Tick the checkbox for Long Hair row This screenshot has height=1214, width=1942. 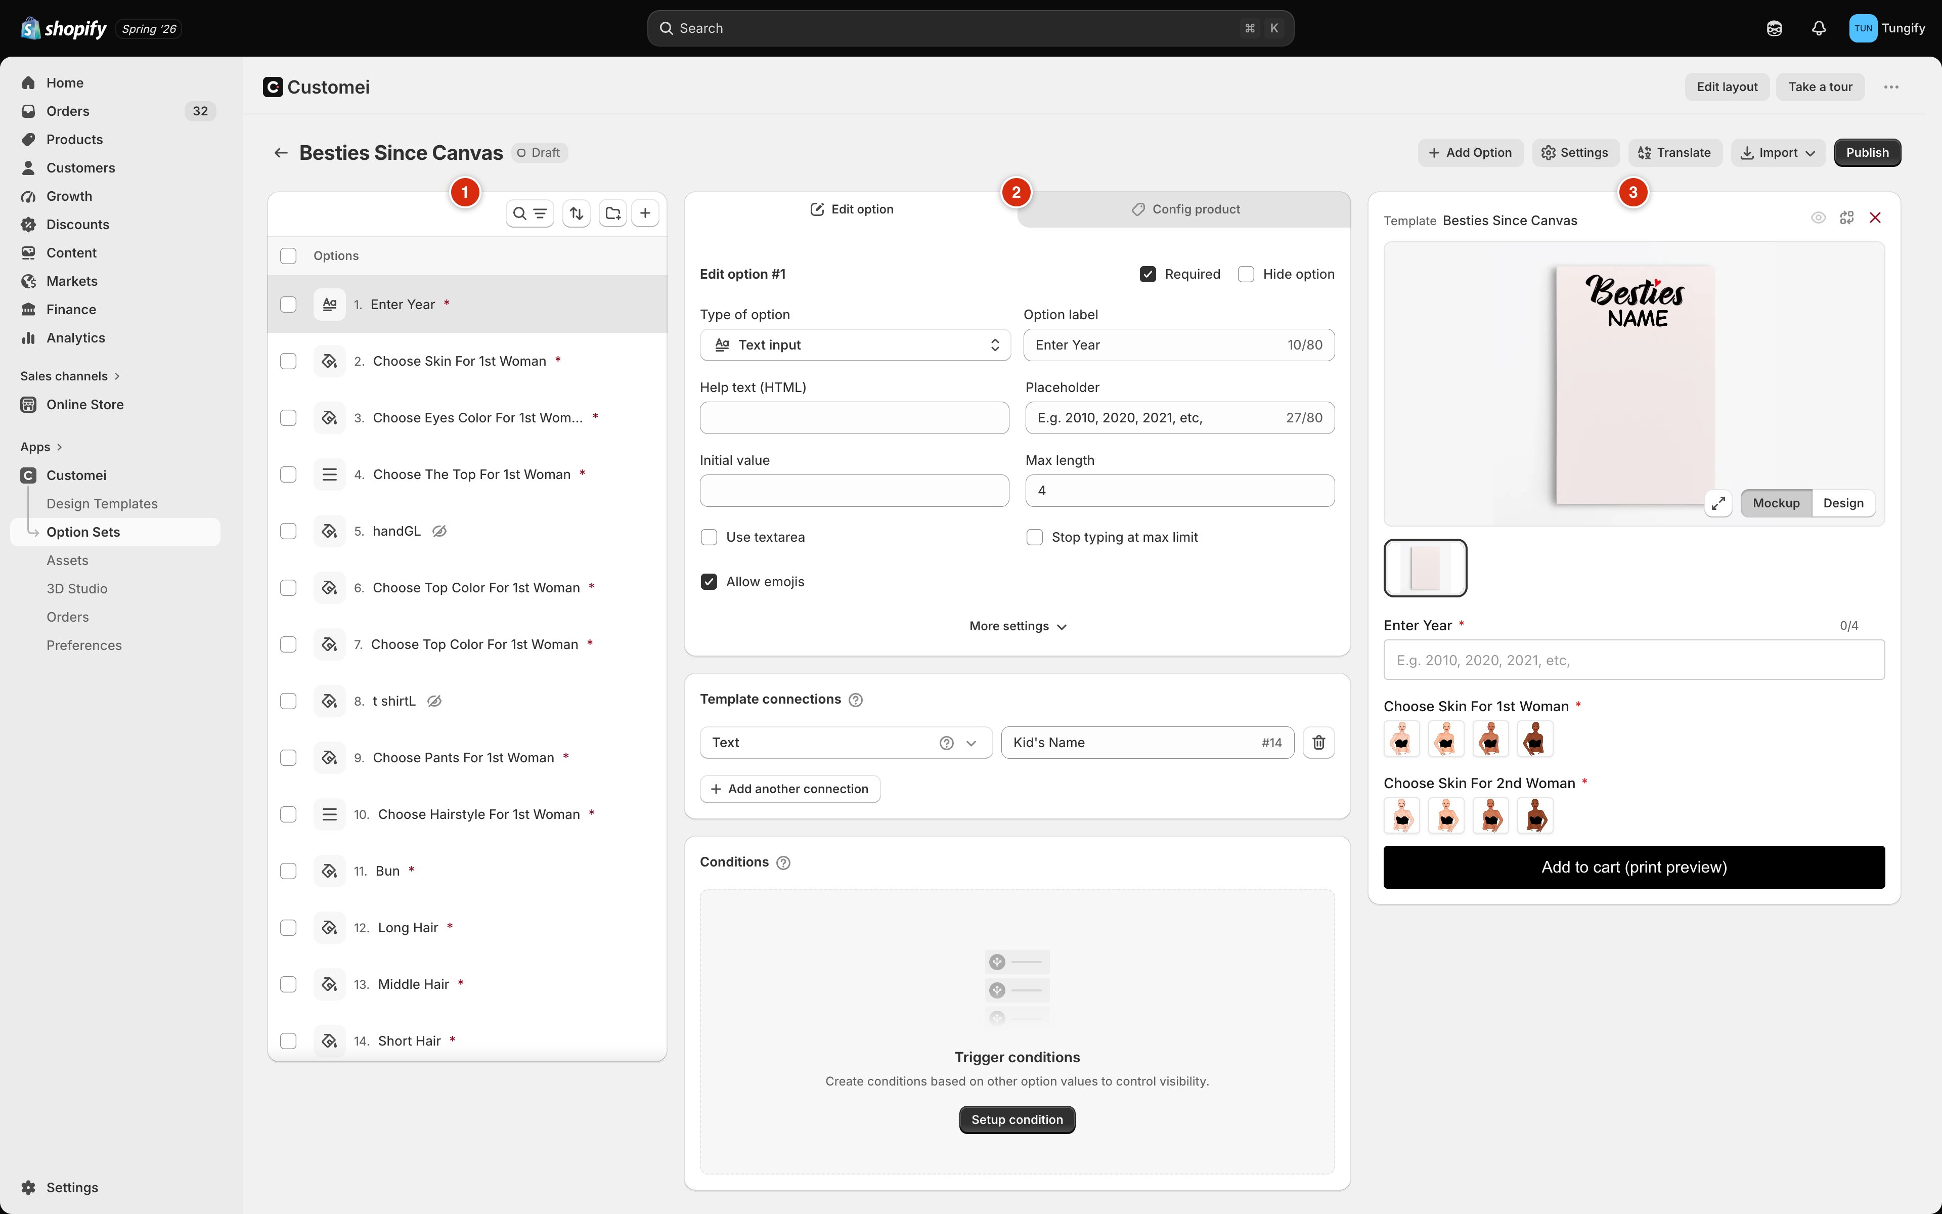point(288,927)
